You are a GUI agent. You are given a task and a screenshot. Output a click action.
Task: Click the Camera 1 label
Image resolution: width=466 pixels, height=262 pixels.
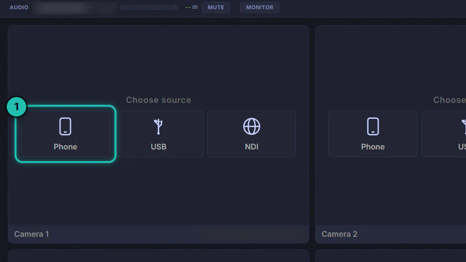point(32,234)
